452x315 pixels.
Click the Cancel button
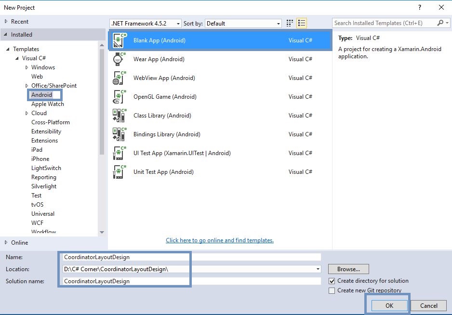[x=429, y=305]
